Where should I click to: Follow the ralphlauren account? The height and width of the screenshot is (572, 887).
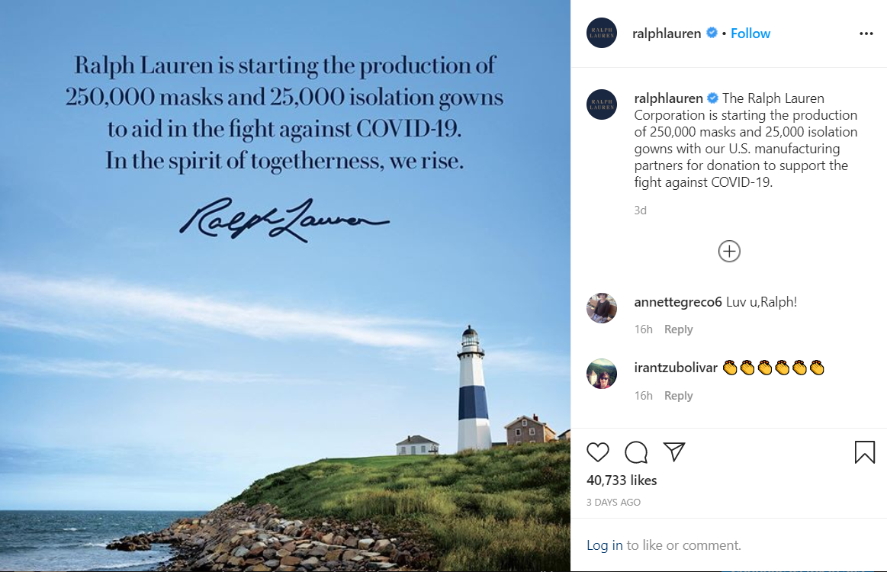point(750,34)
